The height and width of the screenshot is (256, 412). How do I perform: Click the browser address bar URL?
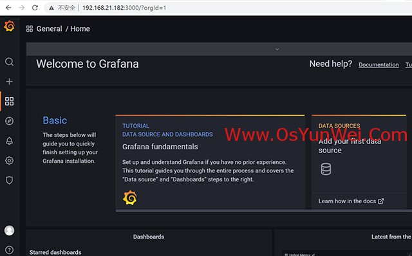124,8
